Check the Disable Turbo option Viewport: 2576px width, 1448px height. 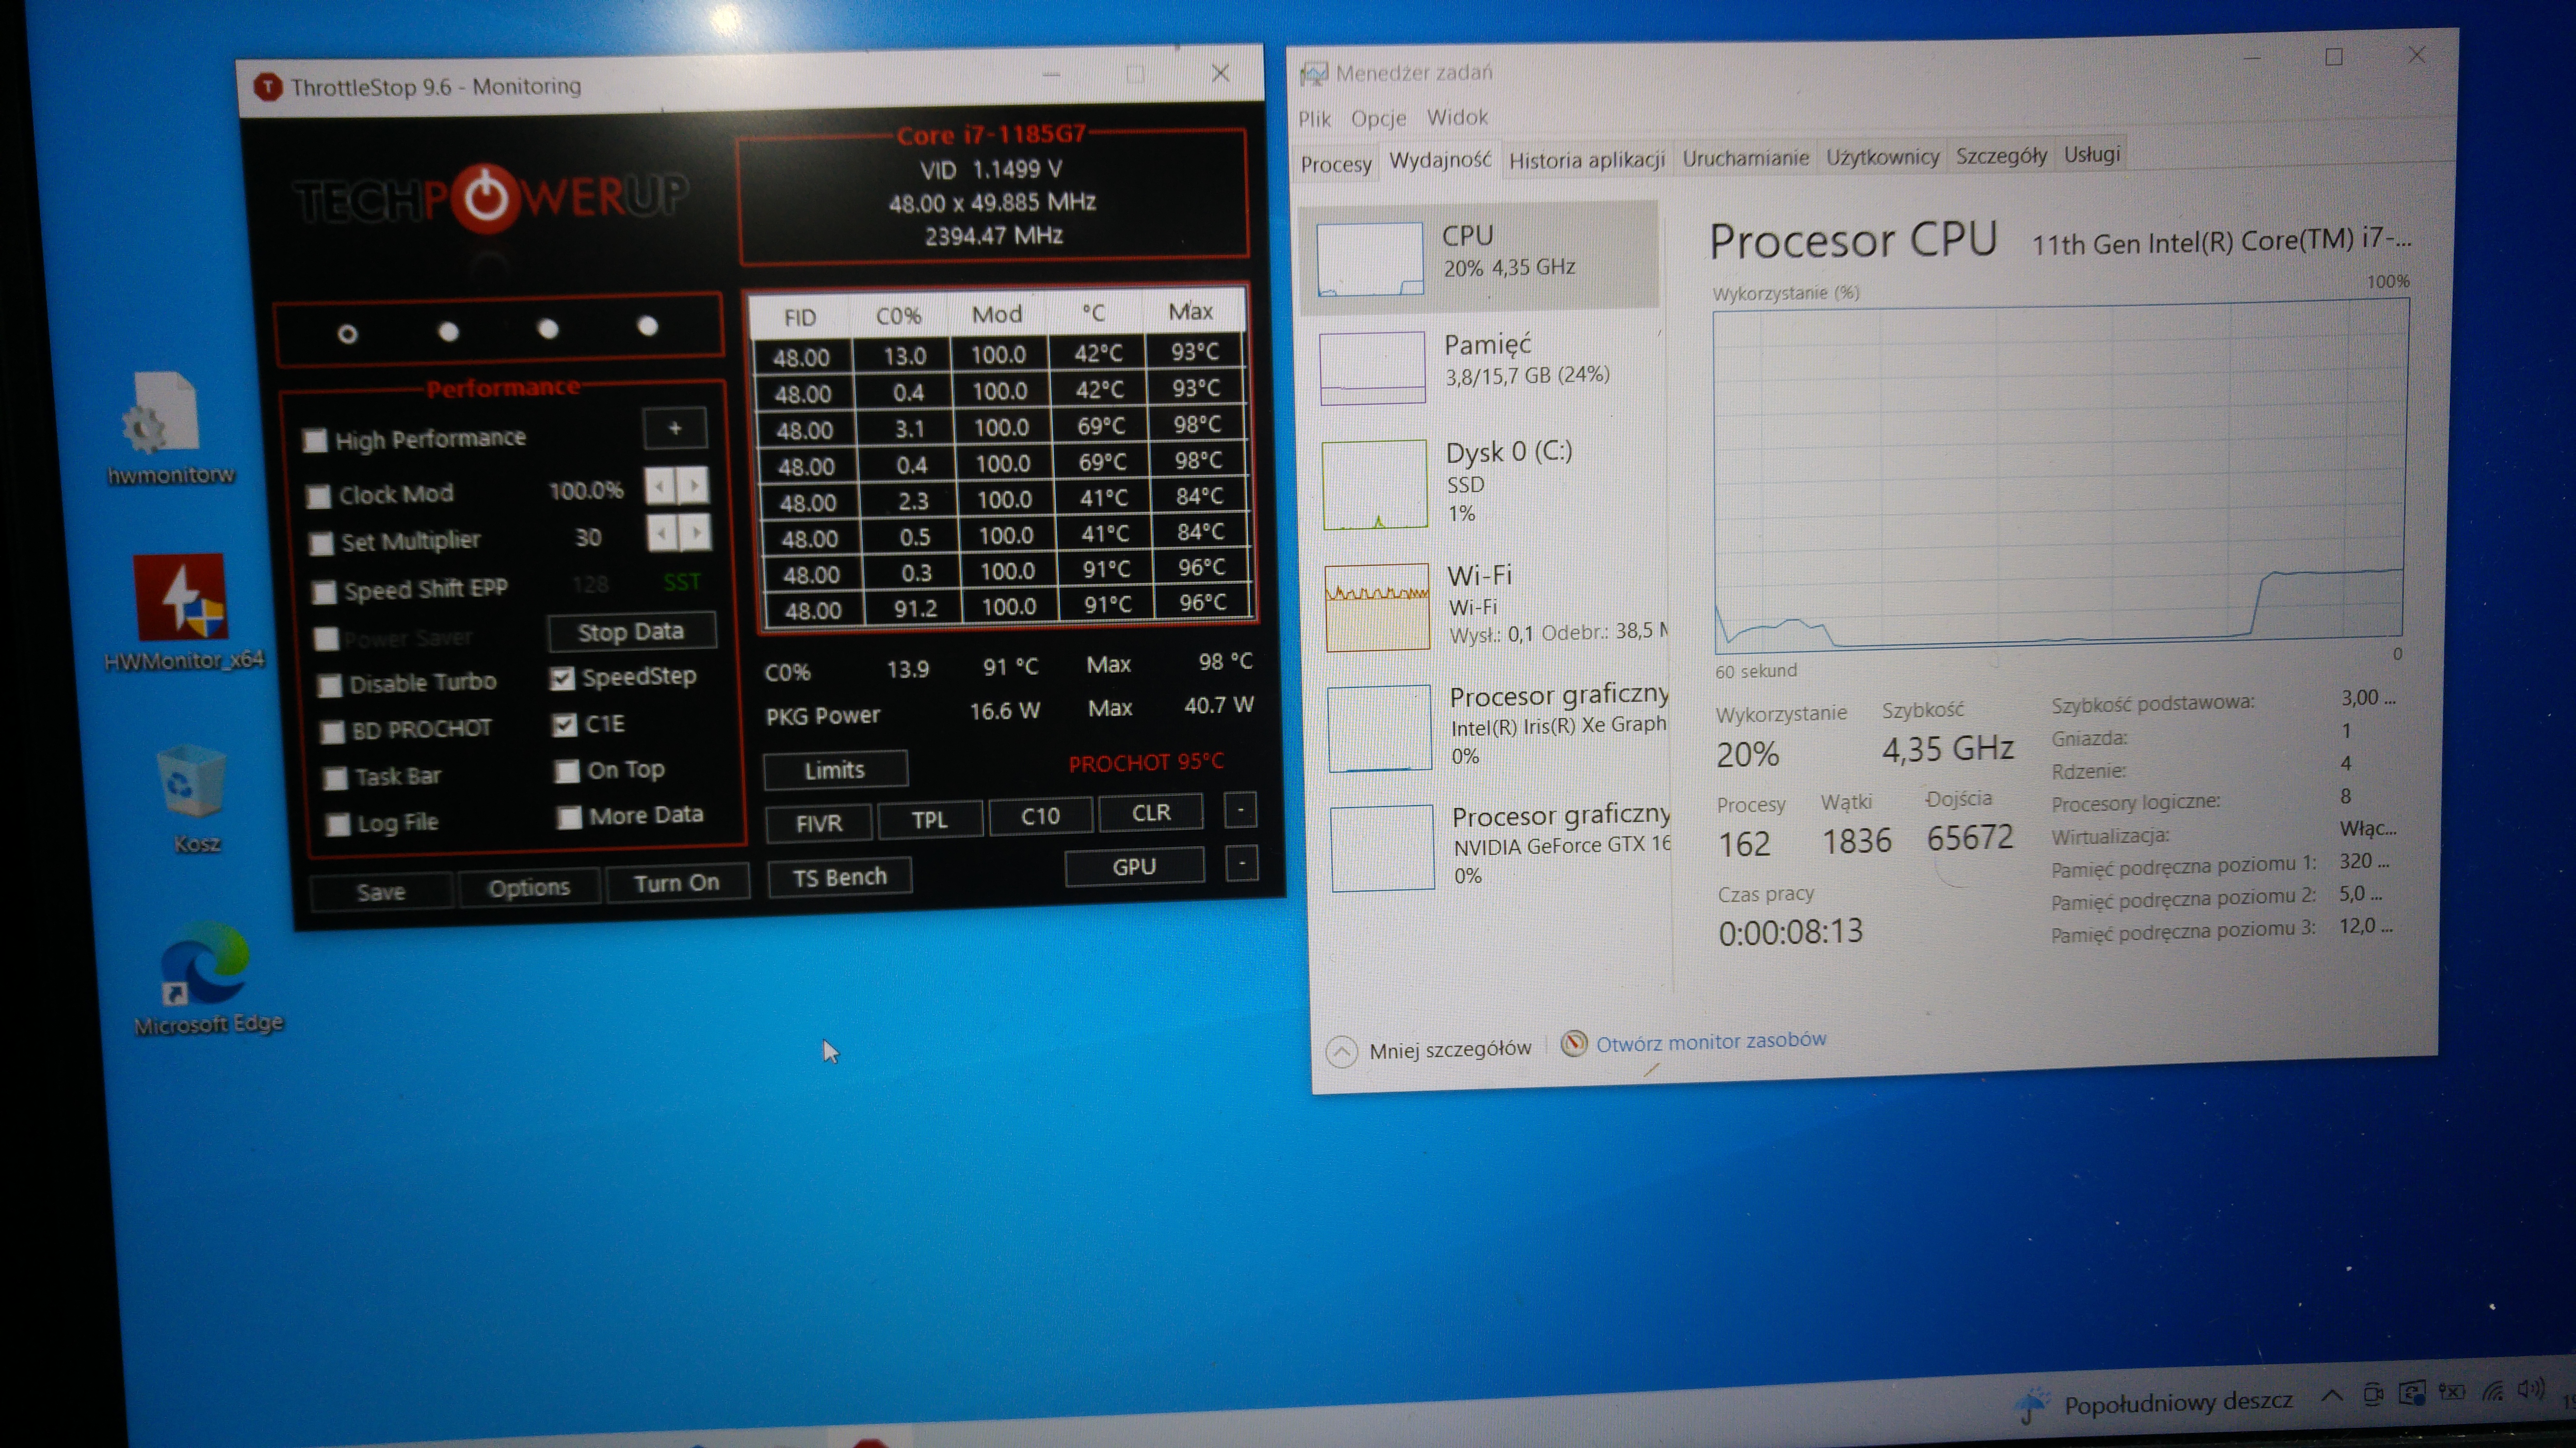pyautogui.click(x=329, y=686)
